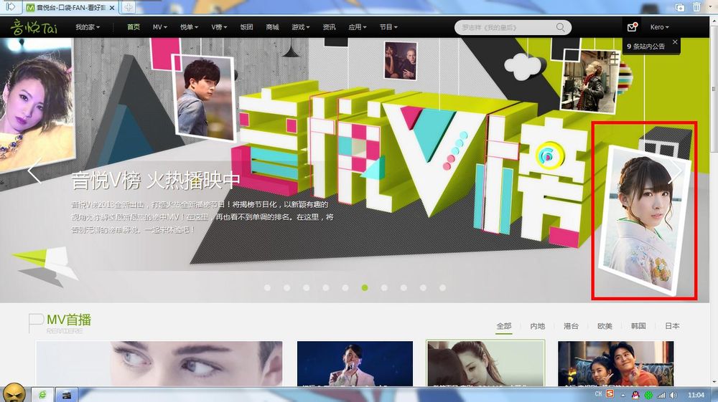Image resolution: width=718 pixels, height=402 pixels.
Task: Show hidden tray icons arrow
Action: (623, 395)
